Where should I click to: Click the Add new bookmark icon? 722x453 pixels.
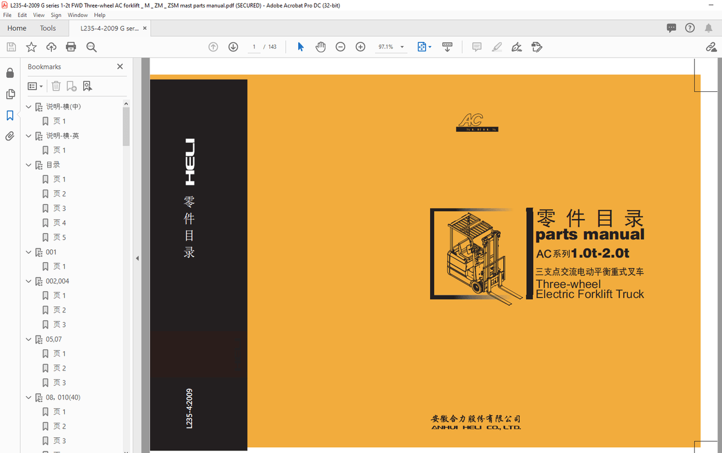pos(72,86)
